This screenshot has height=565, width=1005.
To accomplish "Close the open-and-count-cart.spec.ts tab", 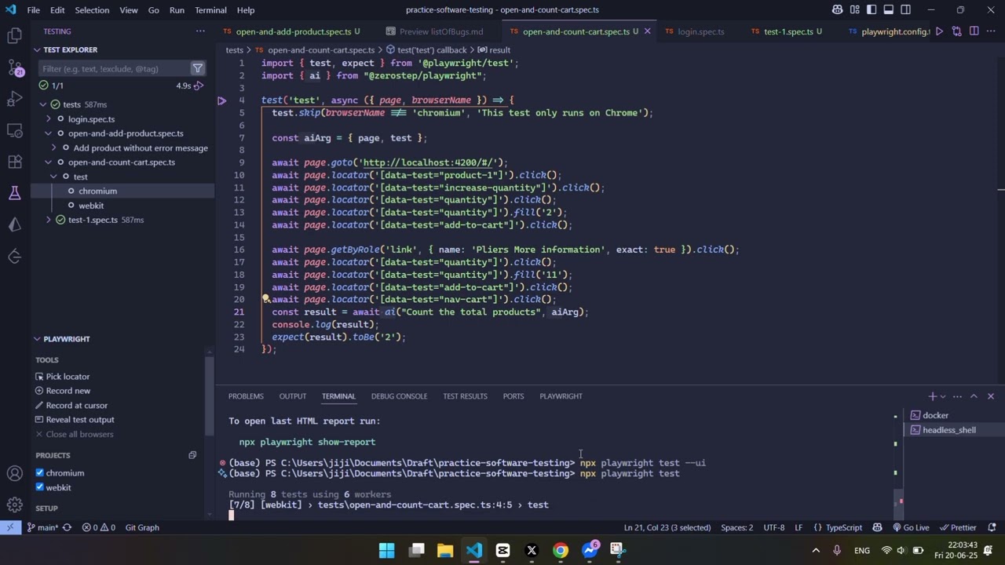I will point(647,31).
